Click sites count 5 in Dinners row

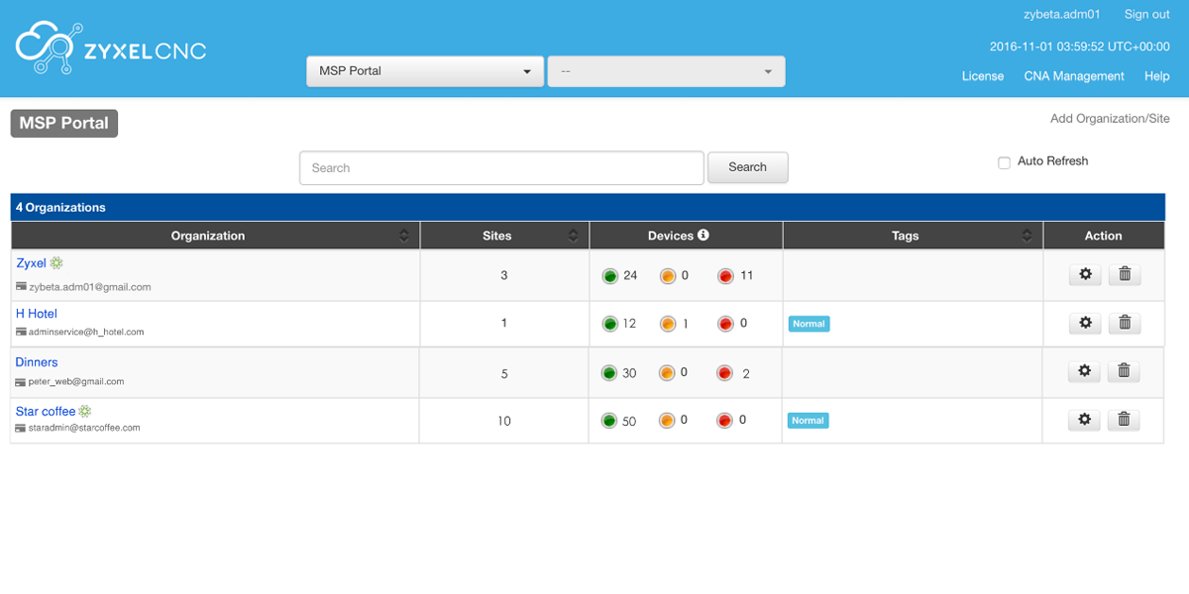coord(504,374)
